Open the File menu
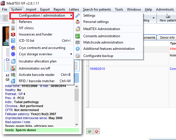176x140 pixels. click(5, 9)
